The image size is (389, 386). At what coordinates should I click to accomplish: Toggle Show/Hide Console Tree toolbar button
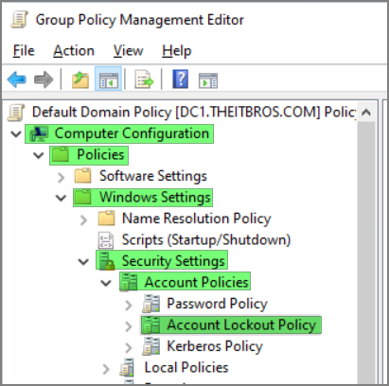pos(108,79)
